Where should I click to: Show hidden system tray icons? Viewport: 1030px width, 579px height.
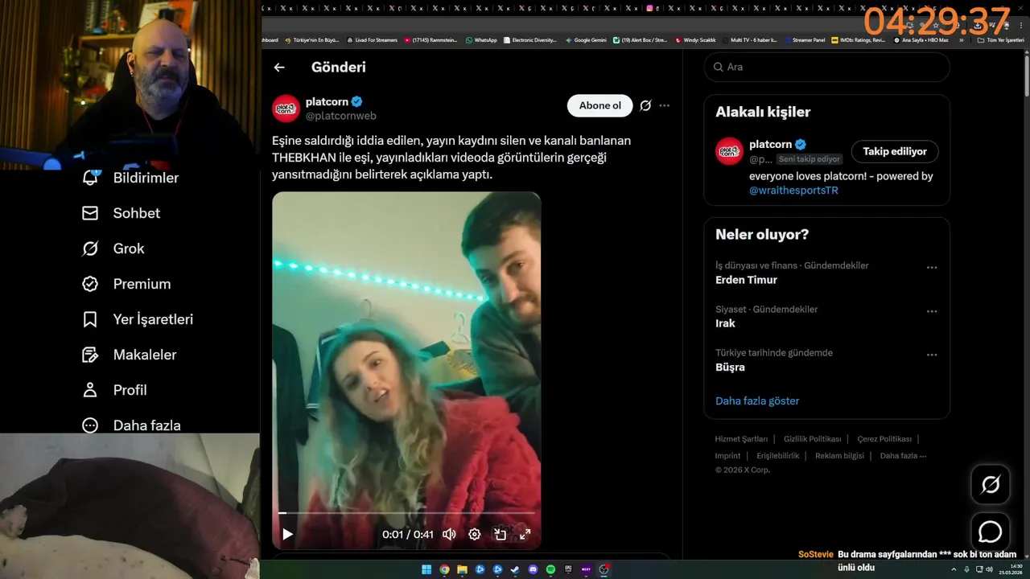[x=954, y=569]
